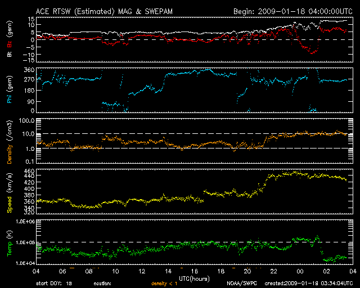
Task: Click hour label "18" on the time axis
Action: (x=221, y=271)
